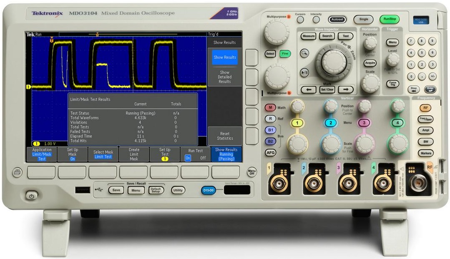Image resolution: width=450 pixels, height=259 pixels.
Task: Toggle Run Test On/Off option
Action: 195,154
